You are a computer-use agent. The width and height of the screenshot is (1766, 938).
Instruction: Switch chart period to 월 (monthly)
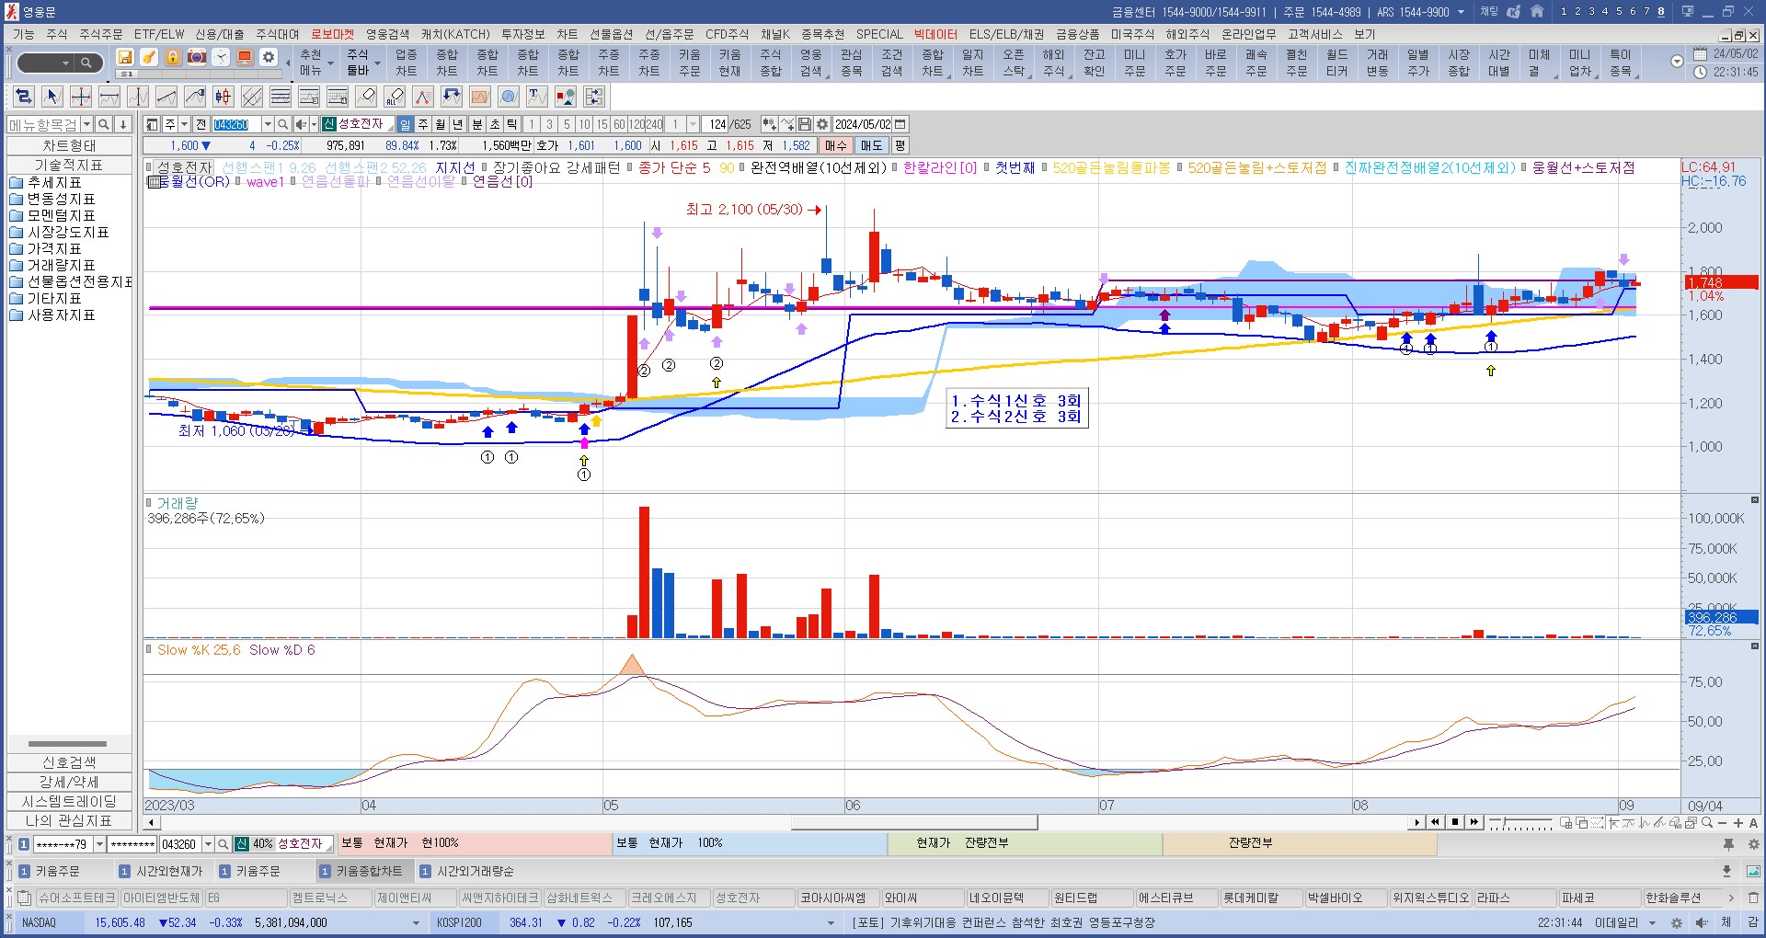tap(441, 124)
